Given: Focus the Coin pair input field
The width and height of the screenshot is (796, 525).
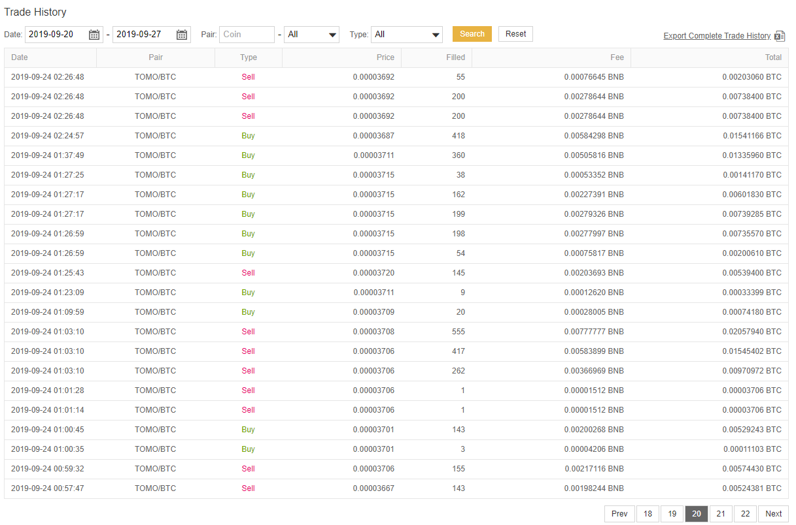Looking at the screenshot, I should [x=247, y=35].
